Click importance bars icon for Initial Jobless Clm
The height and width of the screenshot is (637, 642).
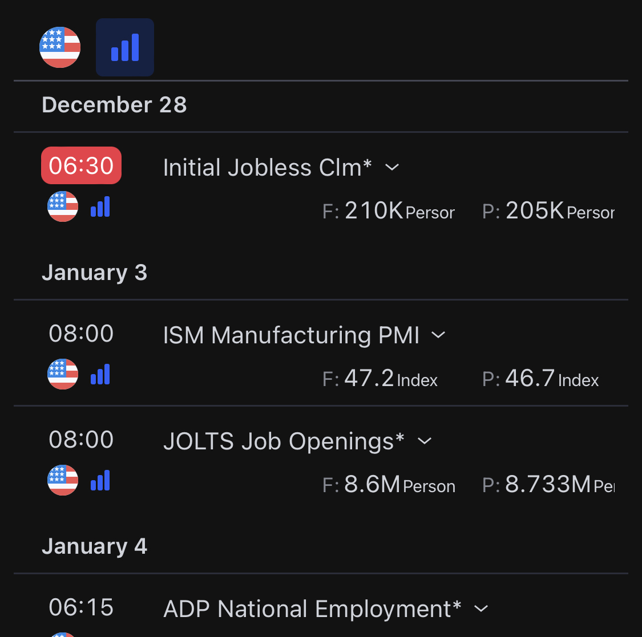tap(100, 207)
